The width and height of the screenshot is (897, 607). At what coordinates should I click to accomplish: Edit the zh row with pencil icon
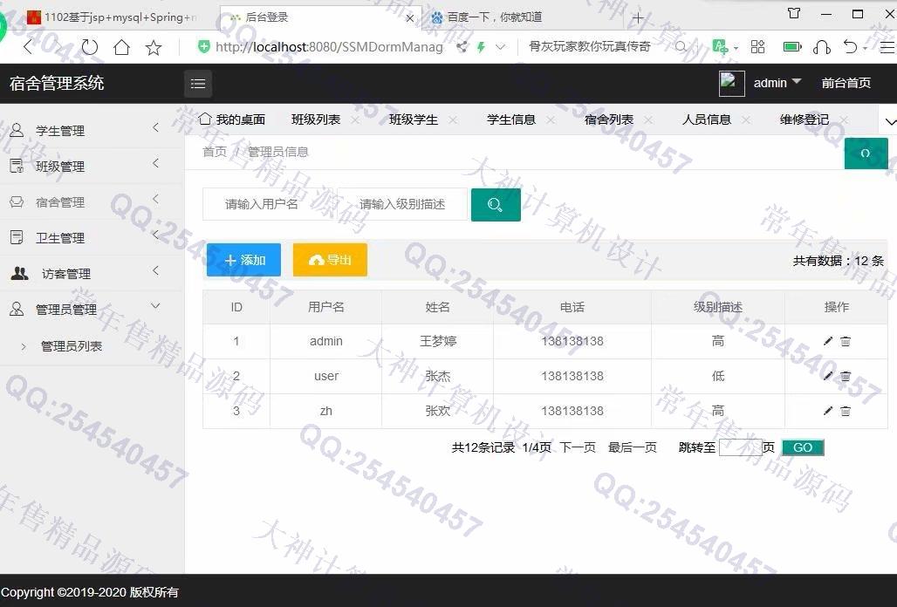[828, 411]
